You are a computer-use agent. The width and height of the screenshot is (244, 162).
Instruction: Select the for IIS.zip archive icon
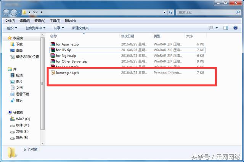tap(53, 50)
